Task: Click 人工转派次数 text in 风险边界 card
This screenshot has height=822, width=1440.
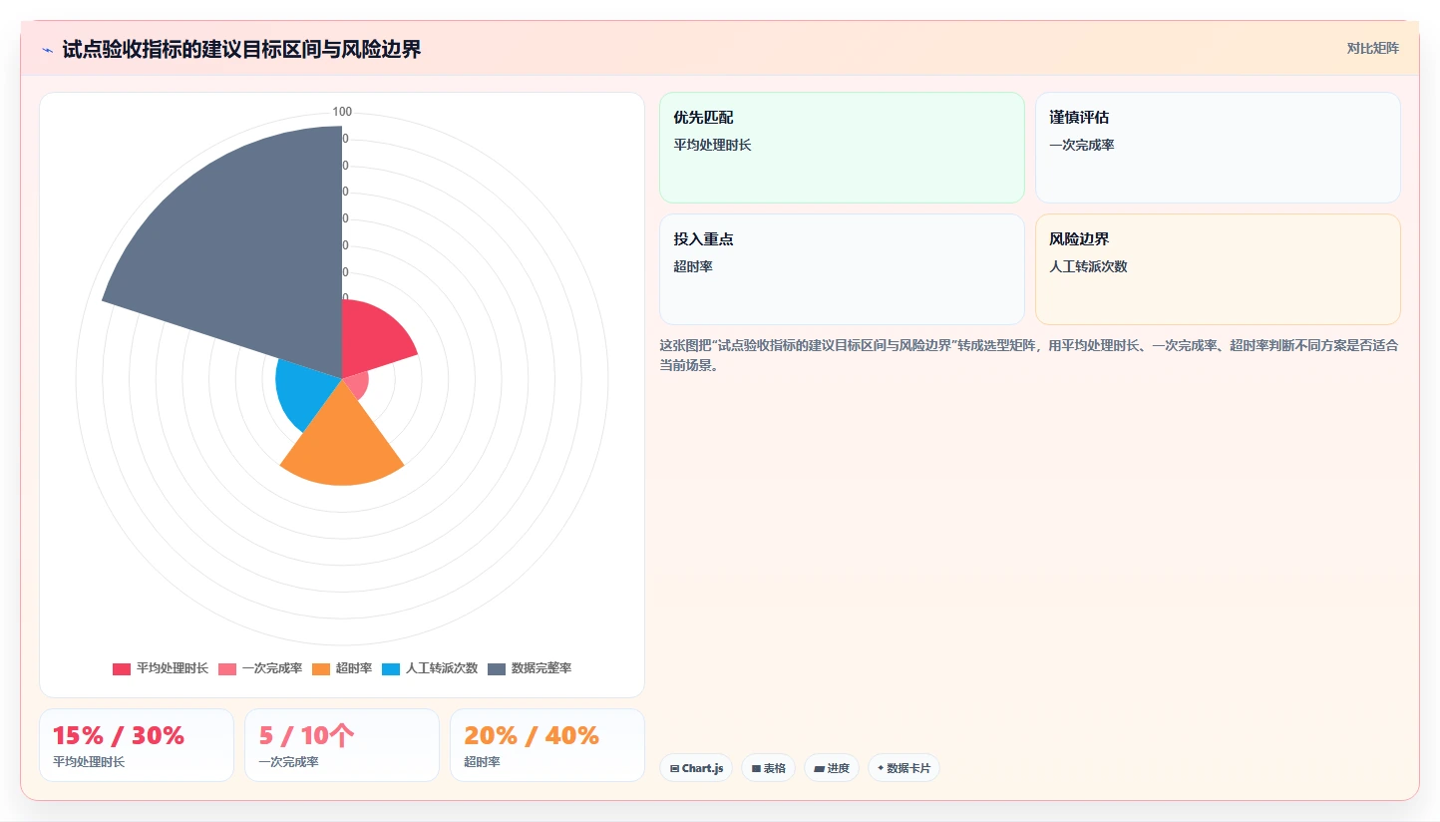Action: [x=1088, y=266]
